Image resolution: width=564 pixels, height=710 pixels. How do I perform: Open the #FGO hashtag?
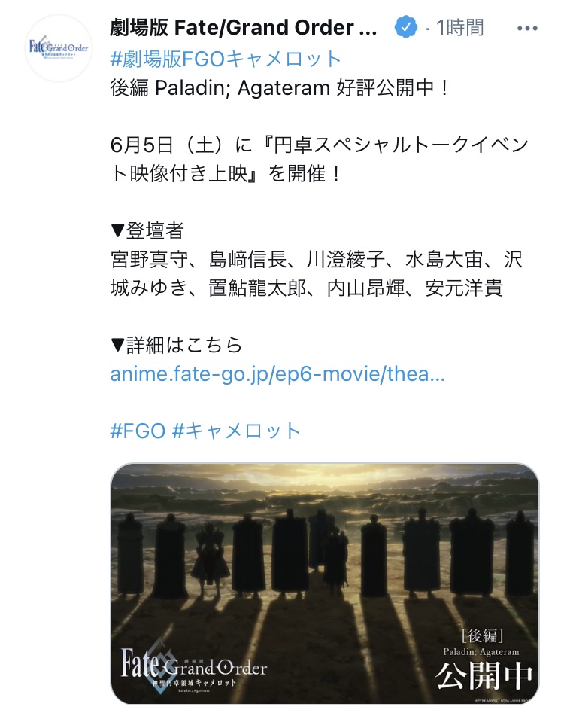click(138, 431)
